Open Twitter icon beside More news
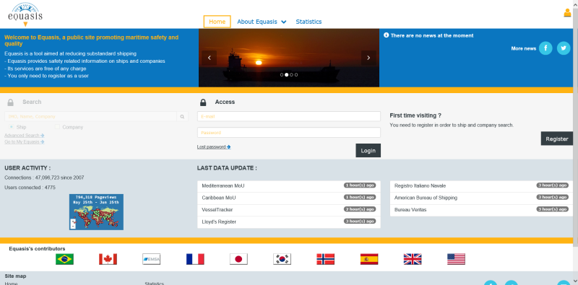The width and height of the screenshot is (578, 285). click(x=564, y=48)
